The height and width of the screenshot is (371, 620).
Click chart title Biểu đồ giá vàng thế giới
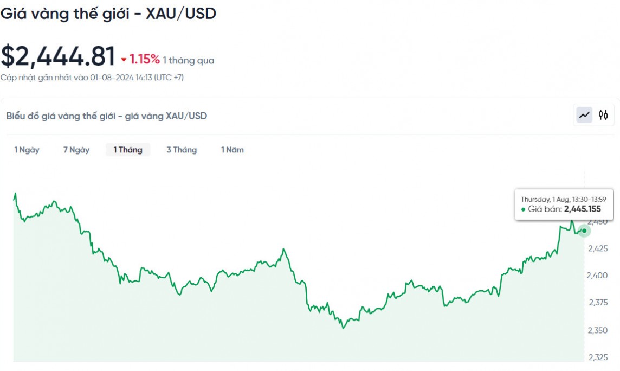tap(107, 116)
